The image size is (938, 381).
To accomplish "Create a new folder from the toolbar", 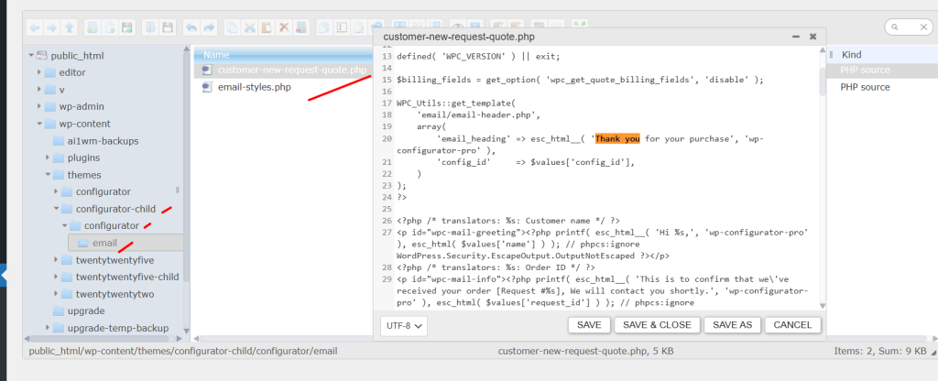I will 92,27.
